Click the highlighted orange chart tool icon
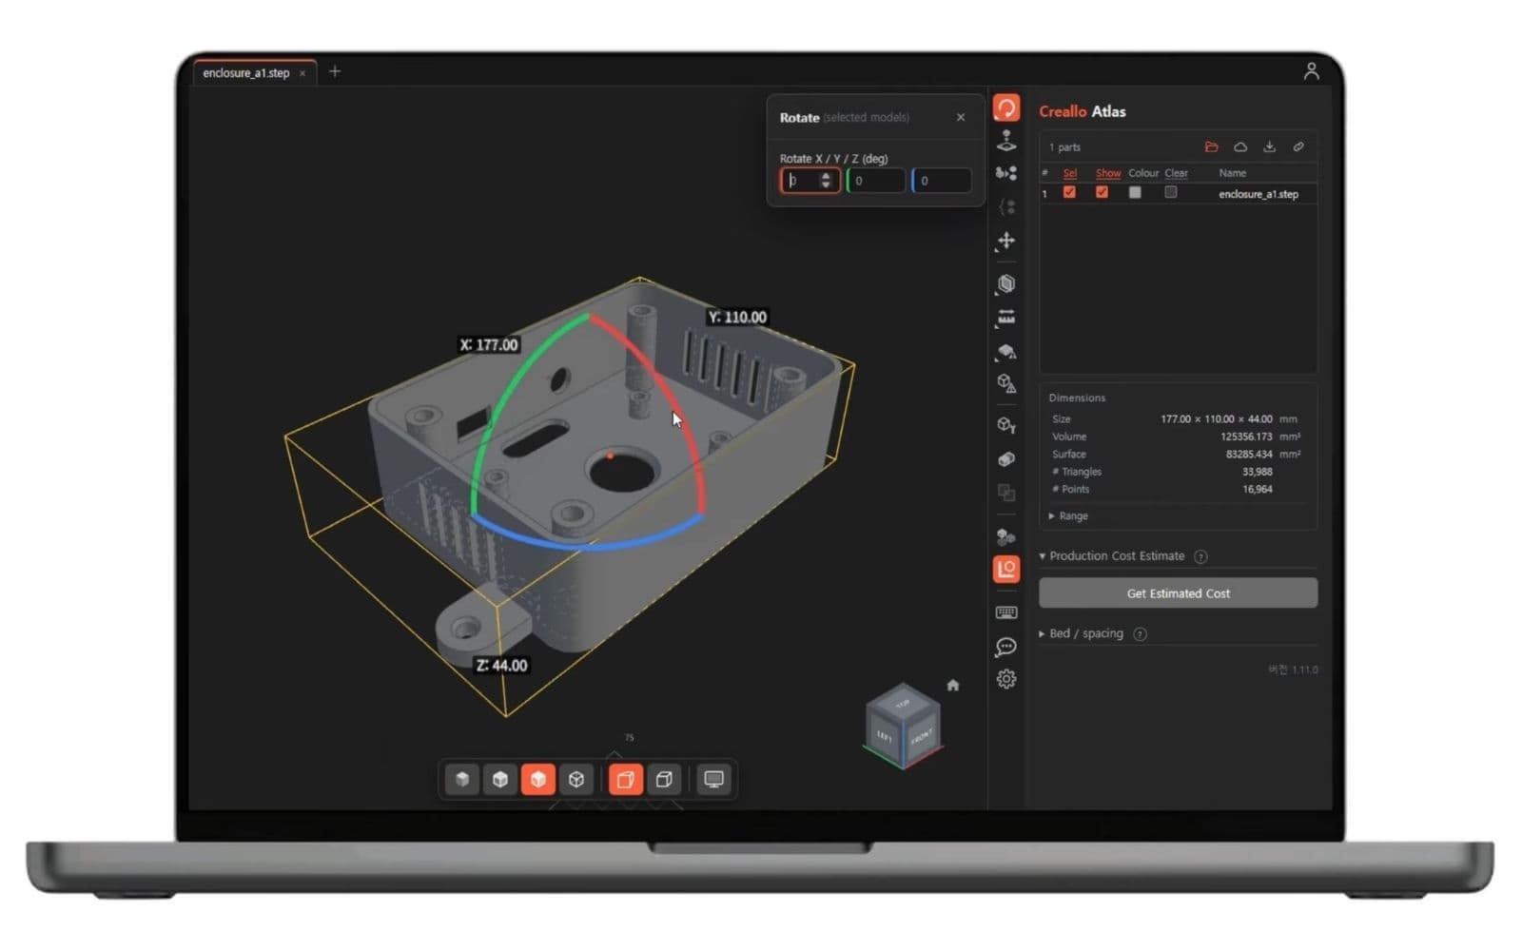The image size is (1522, 951). point(1005,569)
